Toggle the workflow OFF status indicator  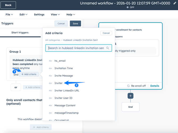click(130, 7)
